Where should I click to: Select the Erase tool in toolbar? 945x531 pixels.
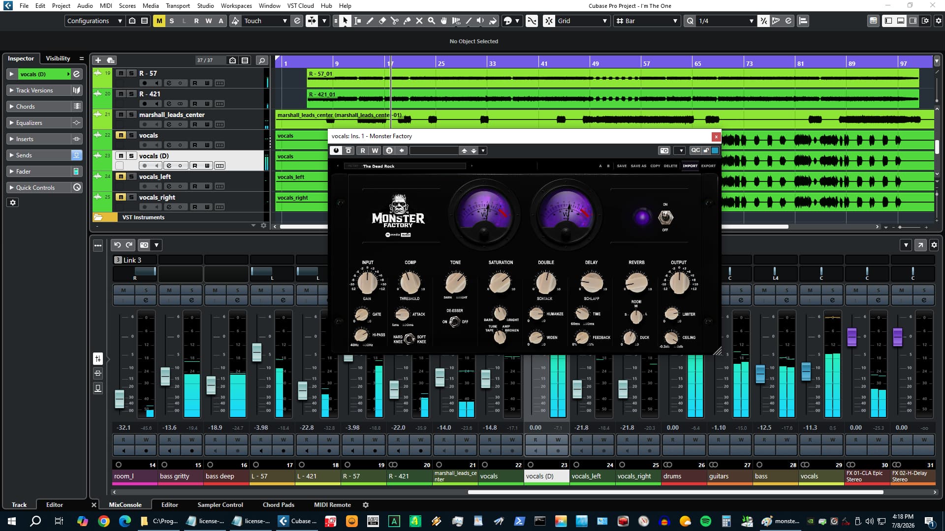[382, 21]
